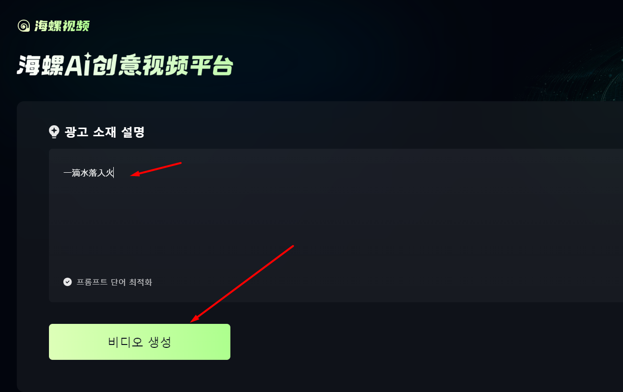The height and width of the screenshot is (392, 623).
Task: Click the 海螺 characters in the large headline
Action: point(40,65)
